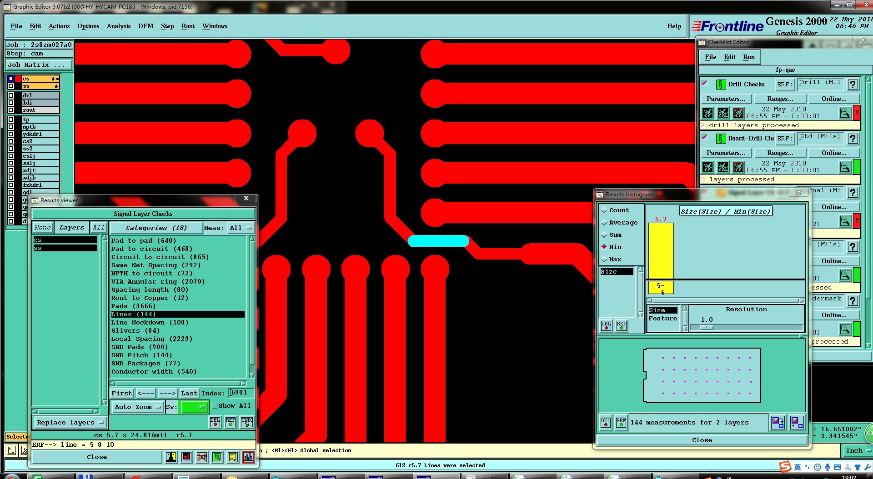Screen dimensions: 873x479
Task: Select 'Line Neckdown (108)' category row
Action: (178, 322)
